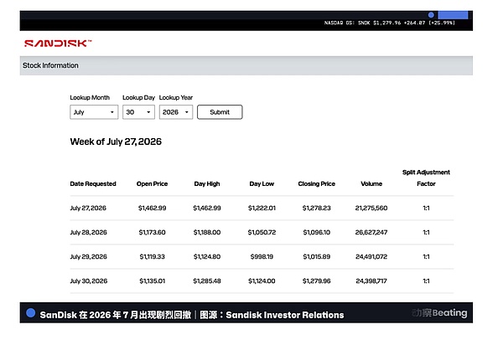This screenshot has width=503, height=340.
Task: Click the Submit button
Action: click(x=220, y=112)
